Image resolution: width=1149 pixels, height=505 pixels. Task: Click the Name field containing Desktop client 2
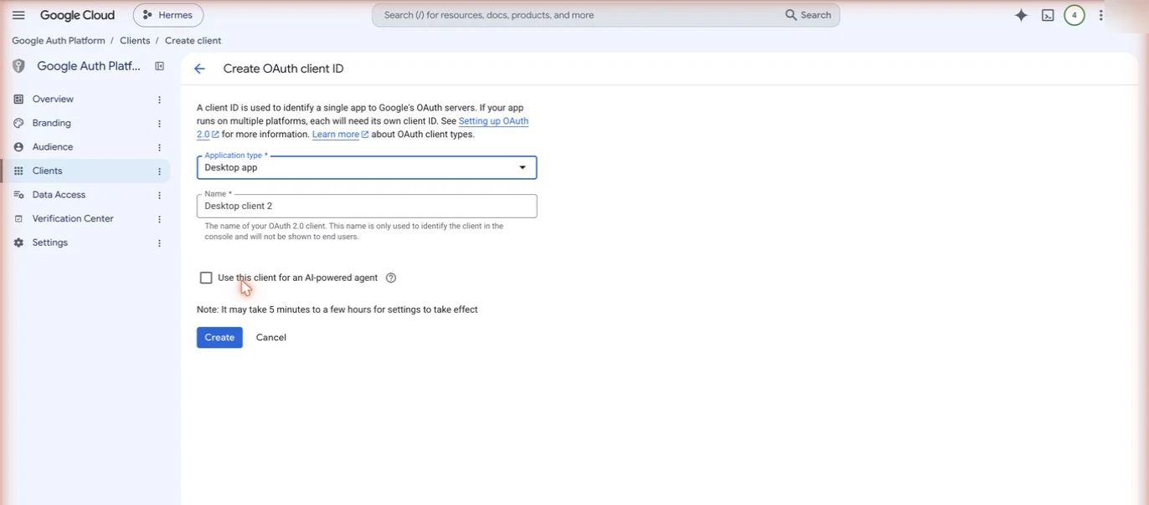point(367,206)
